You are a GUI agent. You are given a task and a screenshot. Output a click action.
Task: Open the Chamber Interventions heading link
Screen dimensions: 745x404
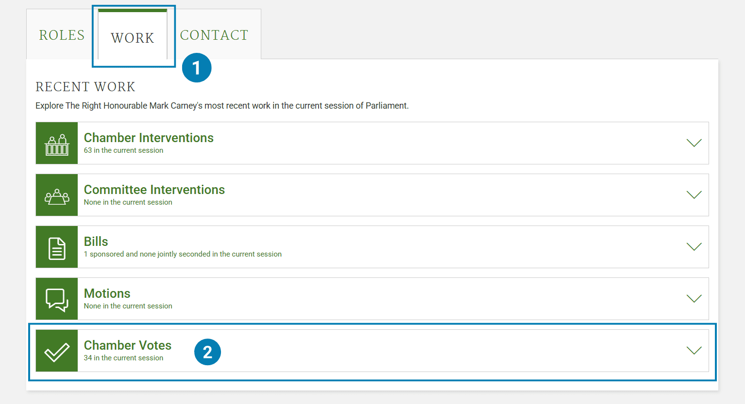coord(149,138)
